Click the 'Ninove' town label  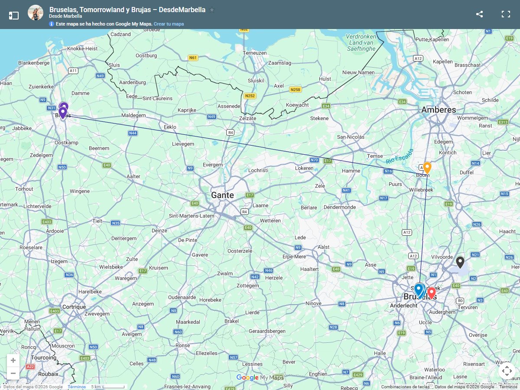313,304
